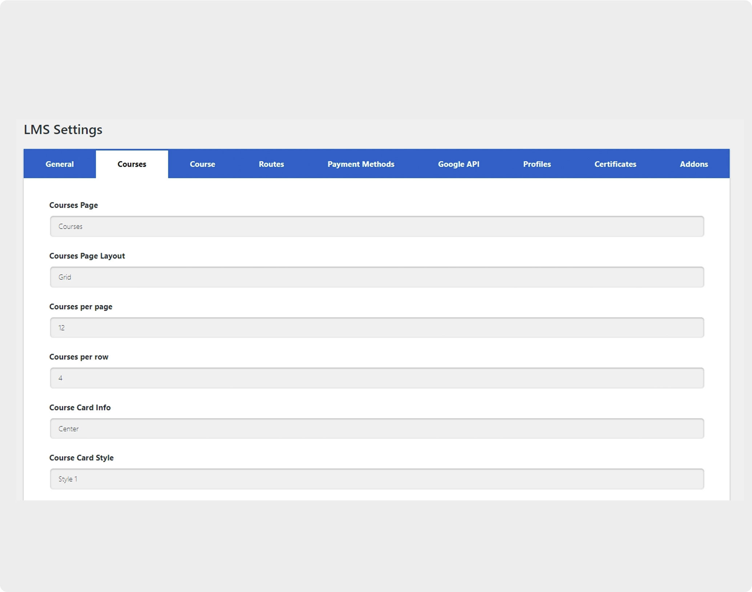Open the Addons tab

pyautogui.click(x=694, y=164)
